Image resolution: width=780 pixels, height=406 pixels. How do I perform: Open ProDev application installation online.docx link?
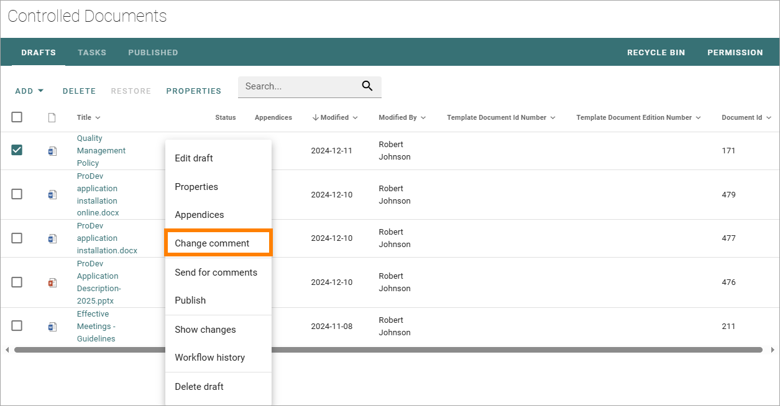(98, 194)
